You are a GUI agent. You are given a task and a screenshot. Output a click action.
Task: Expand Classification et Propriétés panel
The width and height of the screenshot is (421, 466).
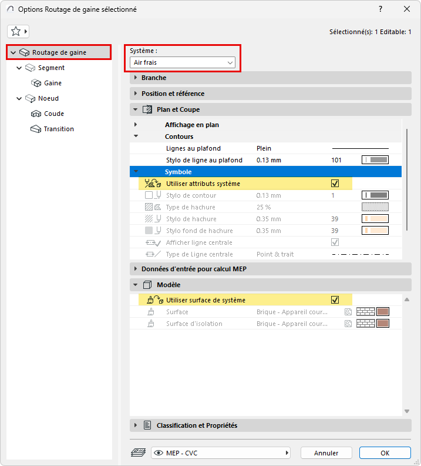(136, 425)
